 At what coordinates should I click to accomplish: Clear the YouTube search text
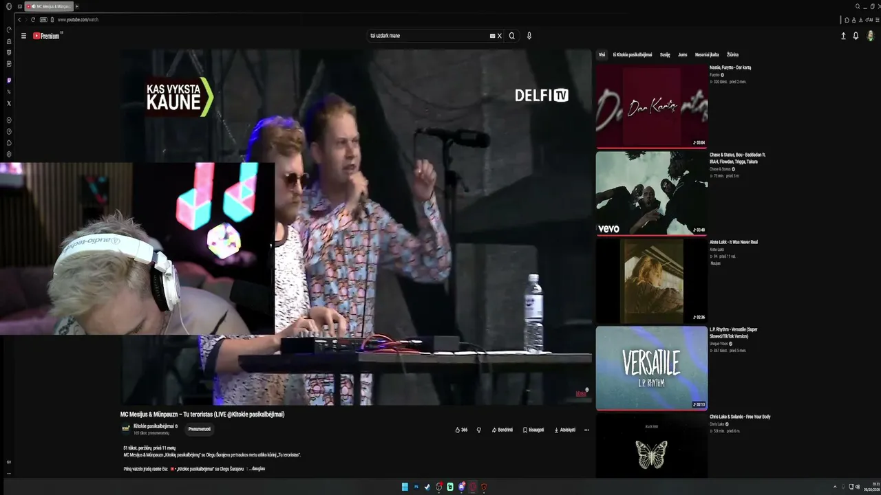500,36
